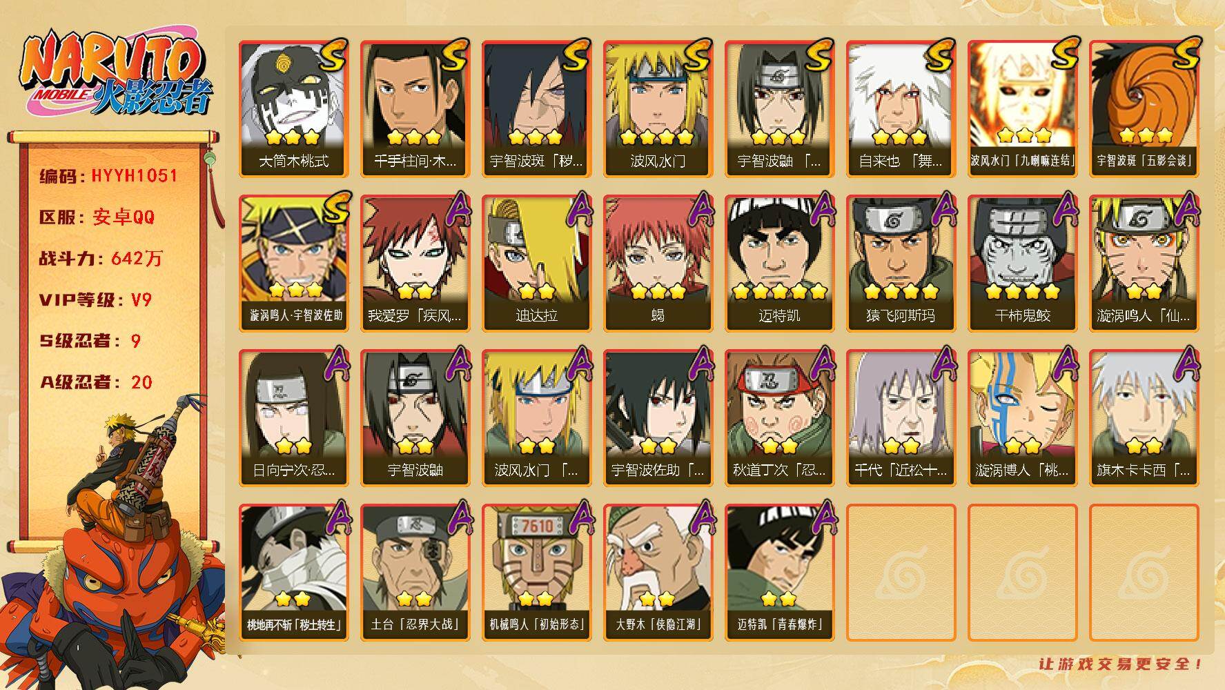The image size is (1225, 690).
Task: Select the five-star 迈特凯 card
Action: tap(779, 264)
